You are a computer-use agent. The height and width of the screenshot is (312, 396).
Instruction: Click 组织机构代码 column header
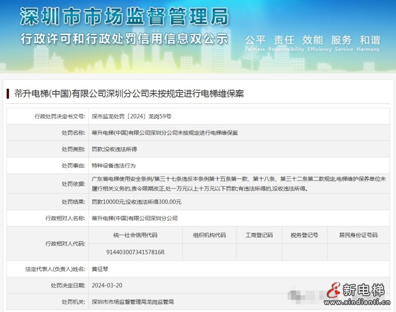coord(211,236)
